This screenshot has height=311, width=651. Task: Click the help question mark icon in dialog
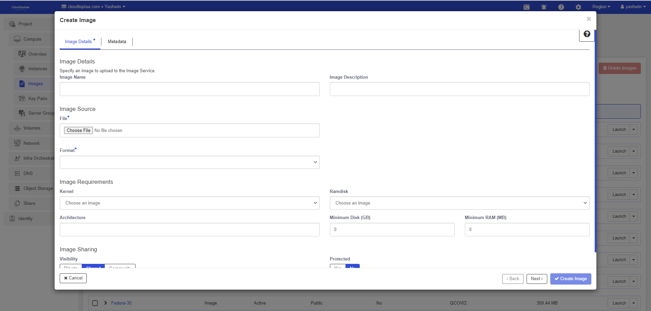[x=587, y=34]
